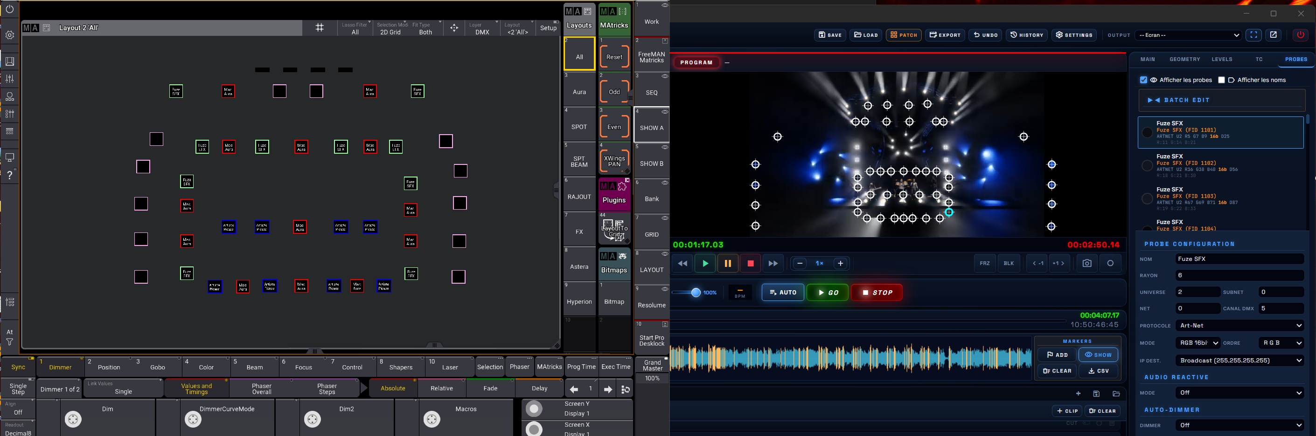Click the red STOP button

click(x=877, y=293)
